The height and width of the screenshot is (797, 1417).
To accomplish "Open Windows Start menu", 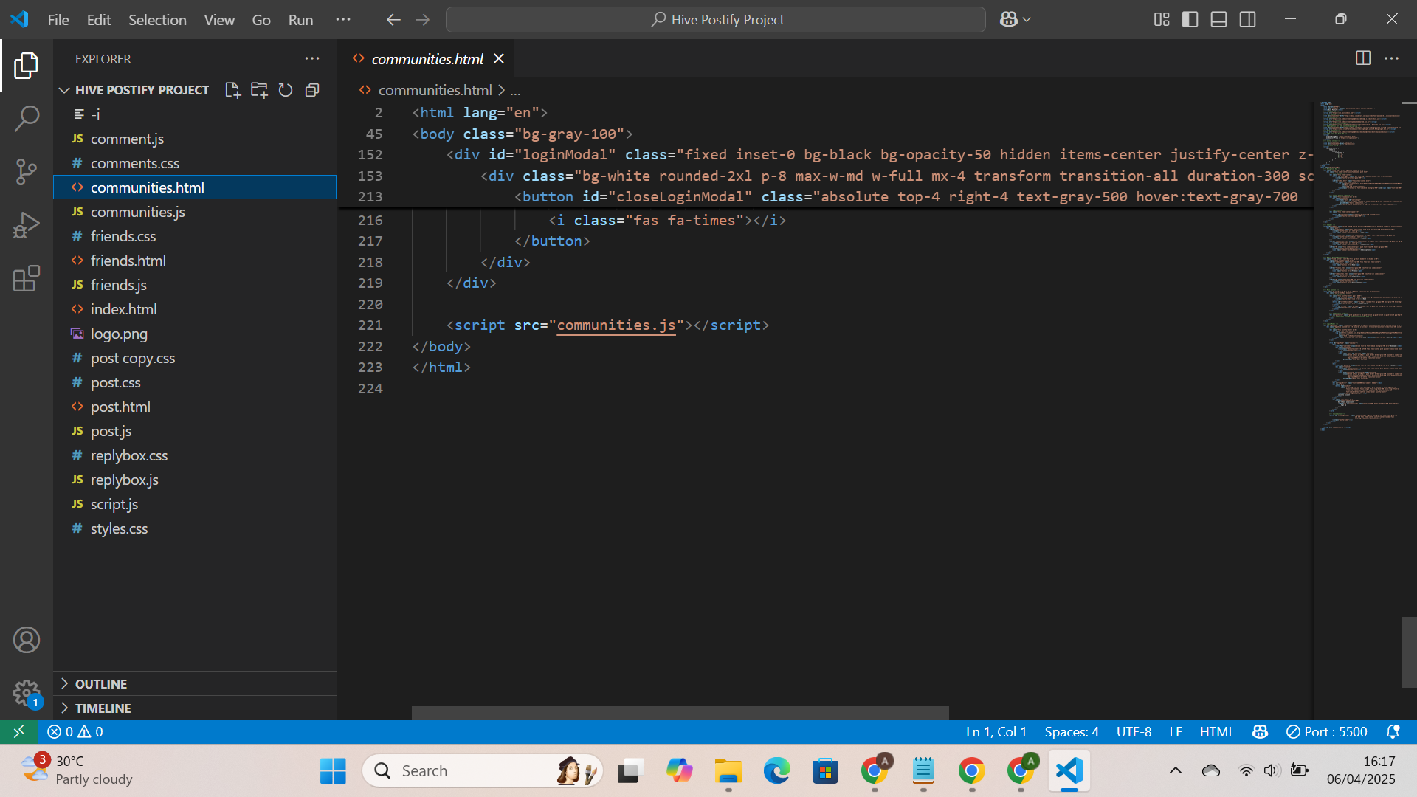I will pos(333,771).
